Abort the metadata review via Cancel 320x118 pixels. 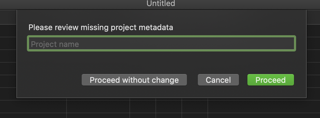(218, 80)
